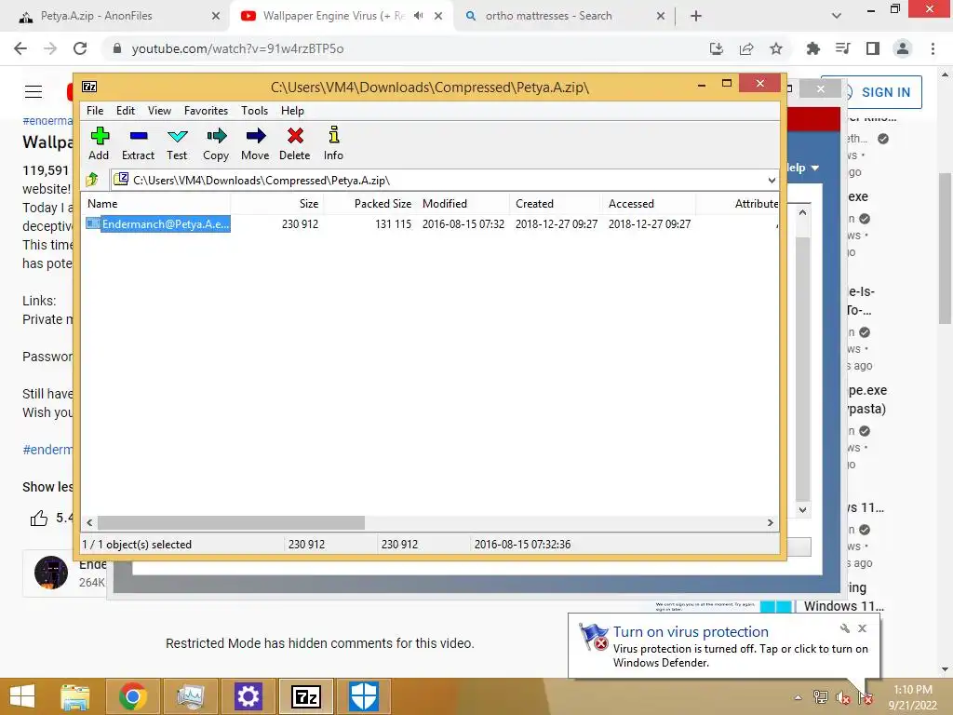Click the right arrow of 7-Zip horizontal scrollbar
The image size is (953, 715).
[x=770, y=523]
